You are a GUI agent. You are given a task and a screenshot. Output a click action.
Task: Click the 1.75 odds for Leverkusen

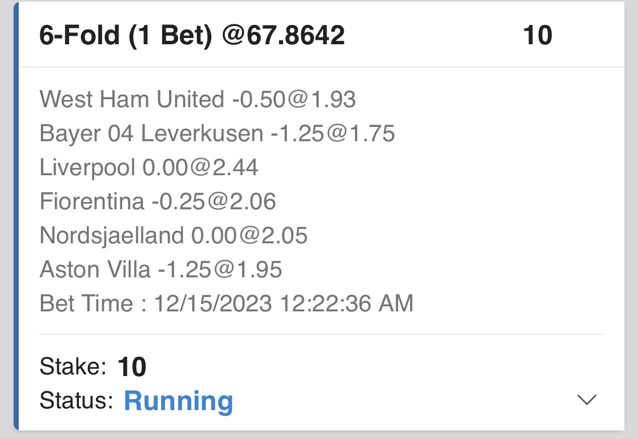coord(371,134)
